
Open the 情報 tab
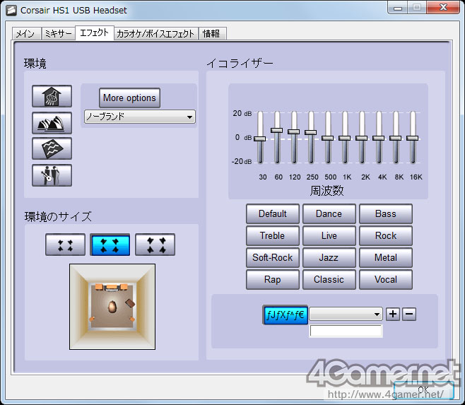click(212, 34)
